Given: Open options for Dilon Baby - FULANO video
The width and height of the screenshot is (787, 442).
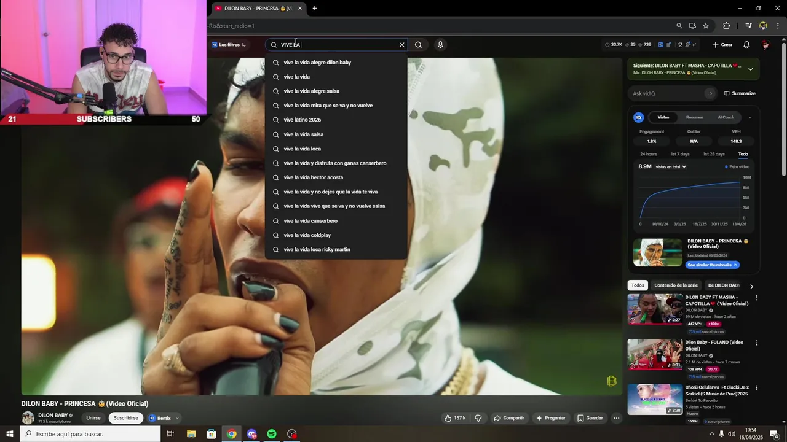Looking at the screenshot, I should click(757, 343).
